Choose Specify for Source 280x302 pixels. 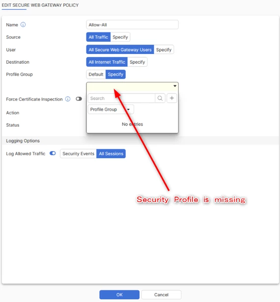pos(120,37)
